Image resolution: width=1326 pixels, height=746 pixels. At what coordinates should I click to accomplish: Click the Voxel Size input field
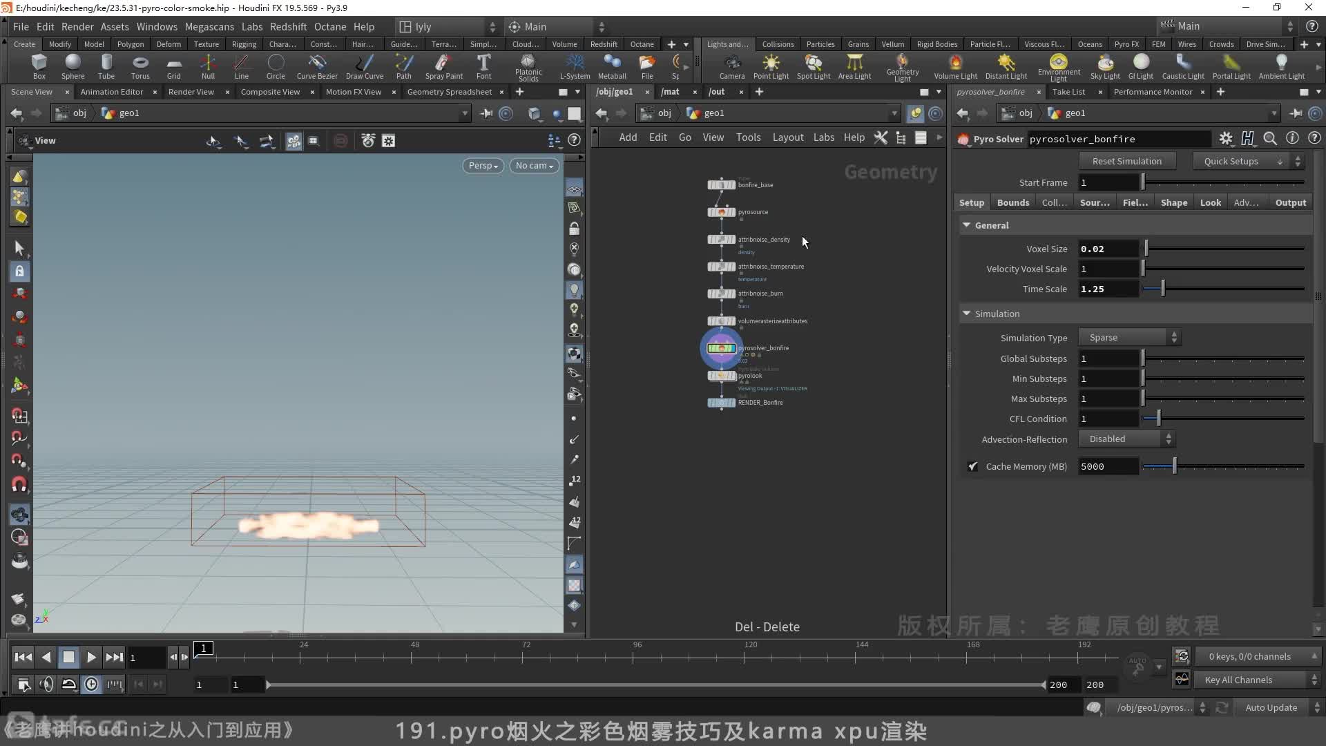1108,249
